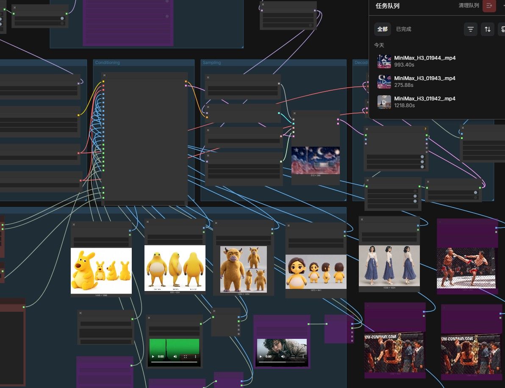Click the 1218.80s duration text
The image size is (505, 388).
point(405,105)
